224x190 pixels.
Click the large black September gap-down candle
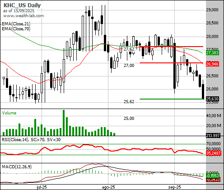coord(174,66)
